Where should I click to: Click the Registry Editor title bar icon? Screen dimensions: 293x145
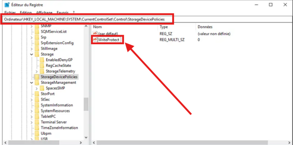[x=7, y=5]
